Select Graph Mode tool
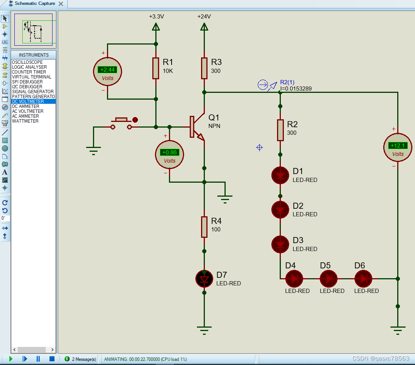Viewport: 415px width, 365px height. (x=5, y=91)
